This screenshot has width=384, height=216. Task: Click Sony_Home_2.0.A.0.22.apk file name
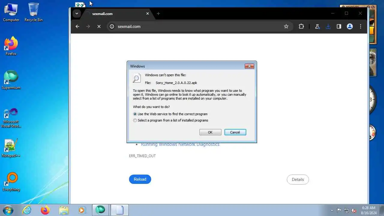[176, 83]
